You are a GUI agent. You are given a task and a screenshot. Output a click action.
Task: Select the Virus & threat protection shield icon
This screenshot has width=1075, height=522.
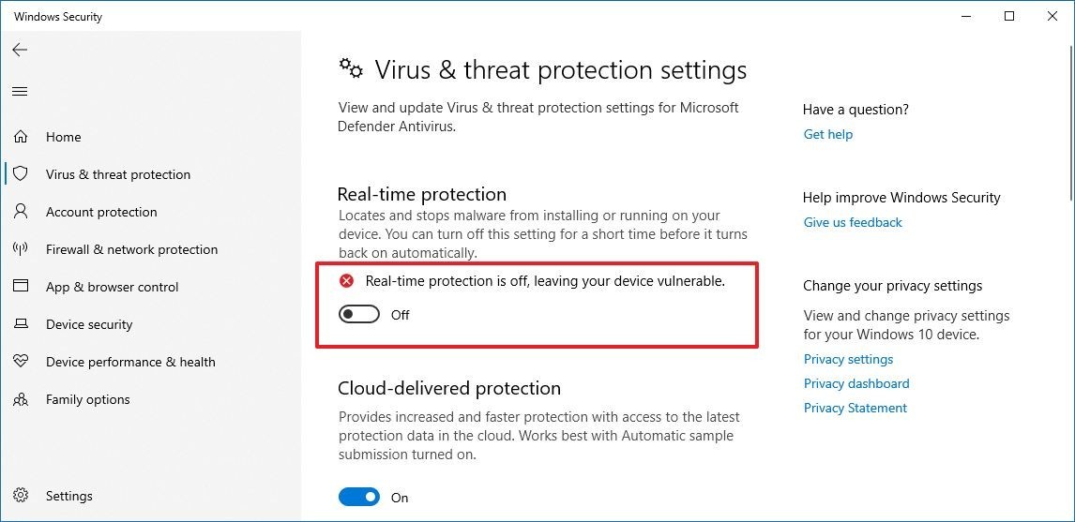[21, 174]
